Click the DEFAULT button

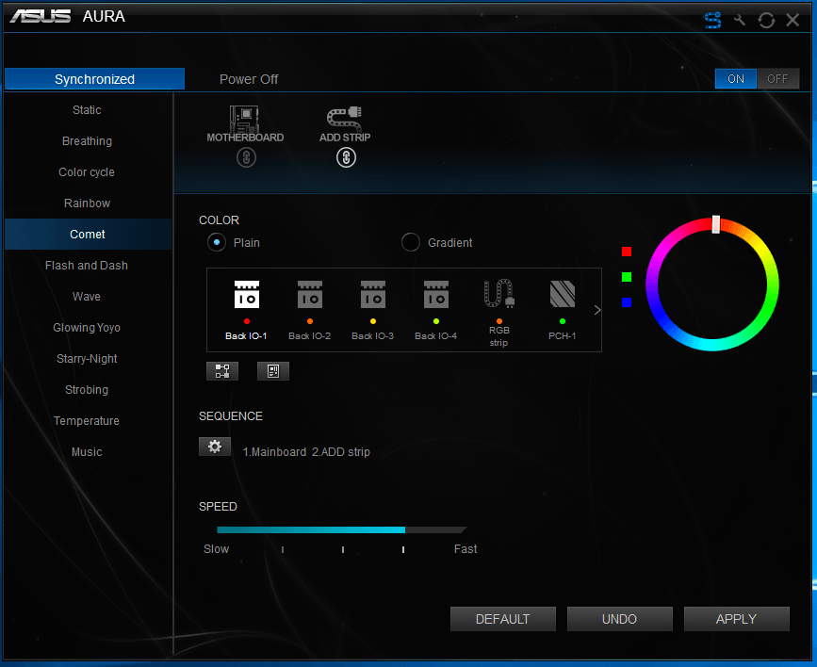[x=503, y=619]
